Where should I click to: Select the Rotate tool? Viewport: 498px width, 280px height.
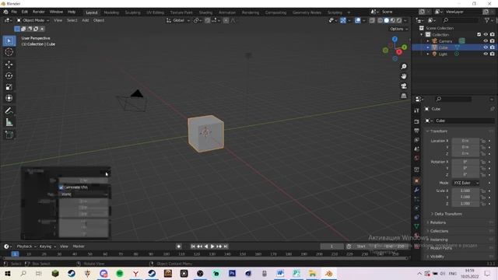(9, 75)
